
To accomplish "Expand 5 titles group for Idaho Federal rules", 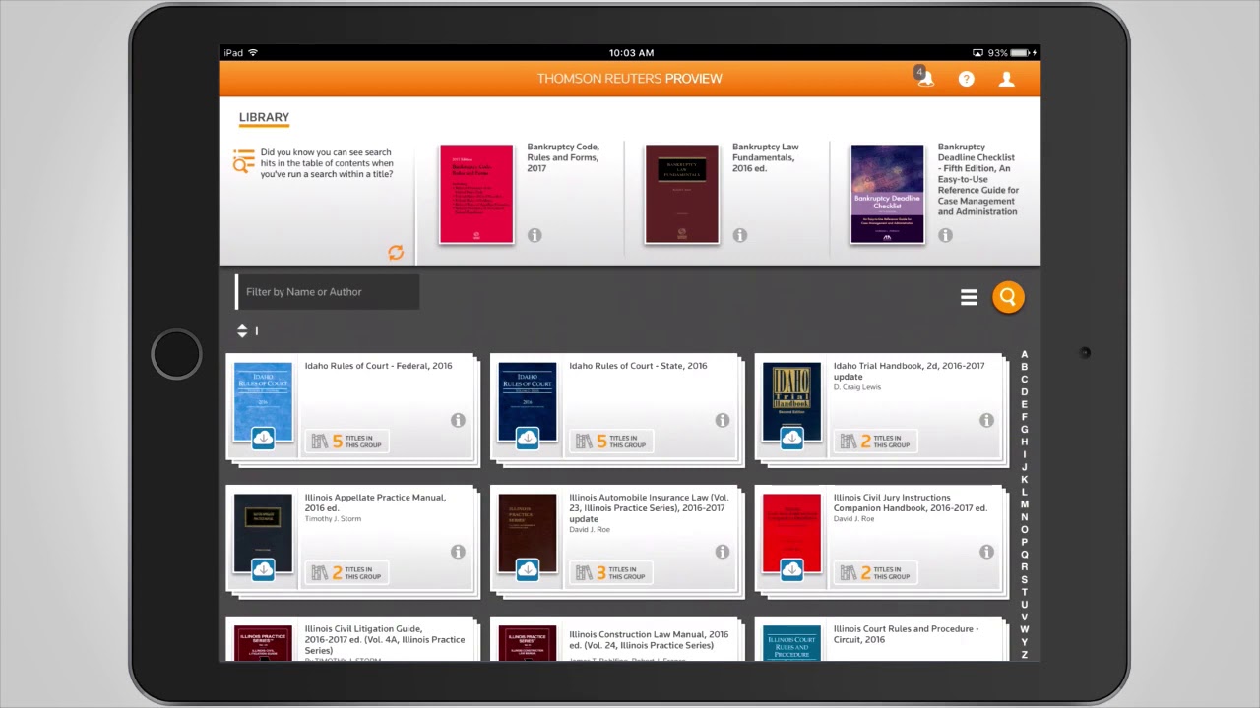I will [346, 442].
